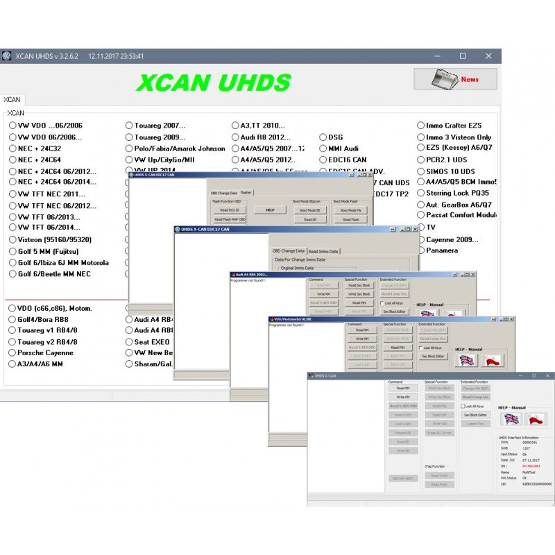Switch to the XCAN tab in the main window
The height and width of the screenshot is (555, 555).
coord(12,99)
